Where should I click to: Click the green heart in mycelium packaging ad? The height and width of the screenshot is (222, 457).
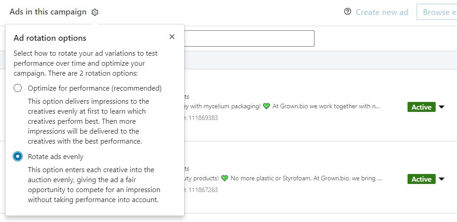tap(266, 106)
